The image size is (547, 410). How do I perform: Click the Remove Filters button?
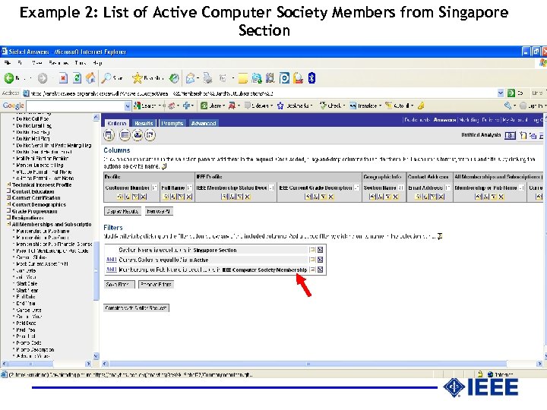coord(156,285)
